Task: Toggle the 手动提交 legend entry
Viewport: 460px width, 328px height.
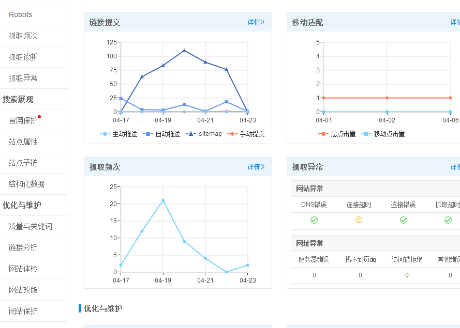Action: (x=246, y=134)
